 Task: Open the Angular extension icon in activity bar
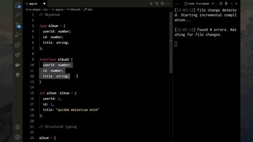click(17, 75)
